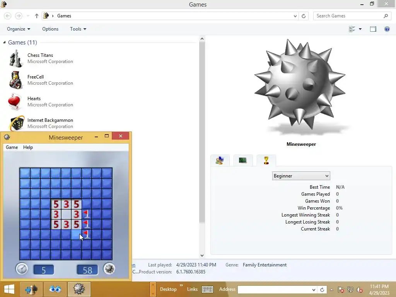Open the on-screen keyboard icon
The width and height of the screenshot is (396, 297).
tap(208, 289)
